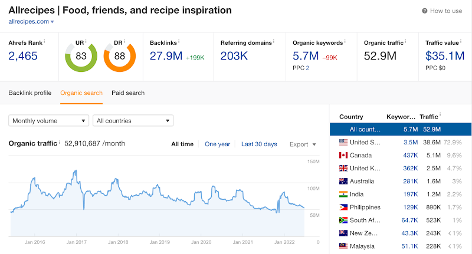
Task: Click the Traffic column info icon
Action: [x=440, y=114]
